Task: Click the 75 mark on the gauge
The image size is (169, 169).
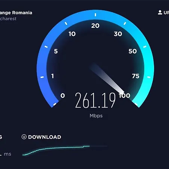Action: (x=136, y=76)
